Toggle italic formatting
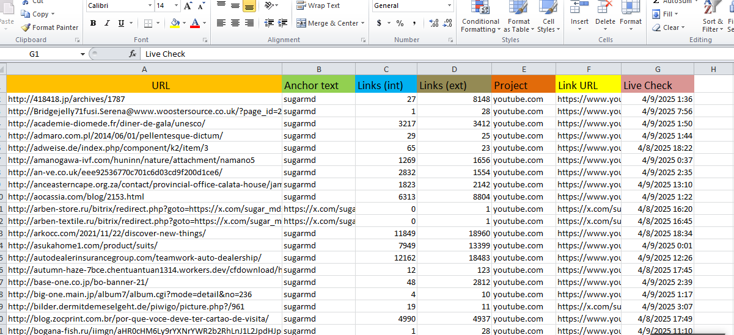This screenshot has width=734, height=335. 107,23
